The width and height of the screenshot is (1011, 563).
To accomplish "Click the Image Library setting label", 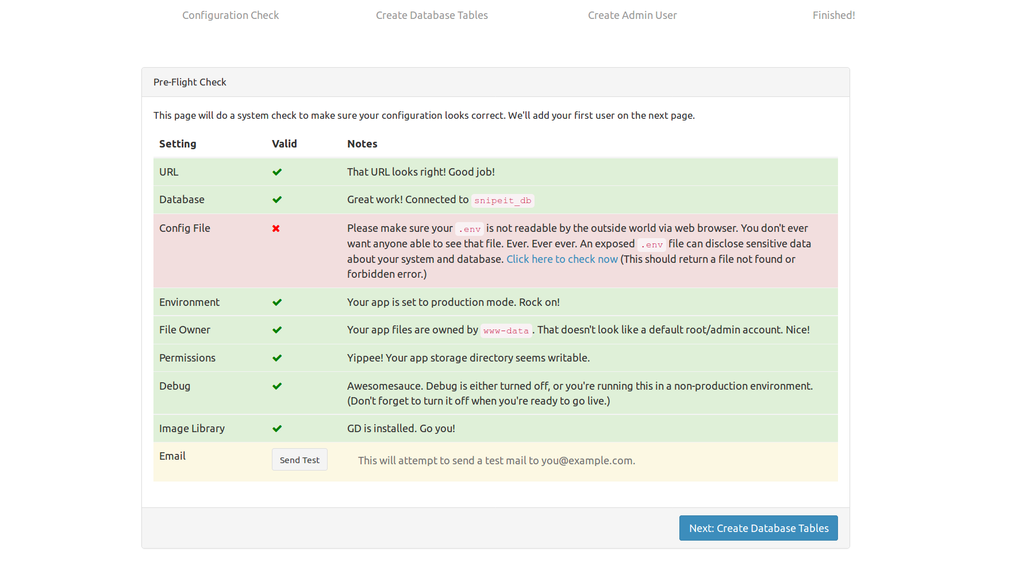I will coord(192,429).
